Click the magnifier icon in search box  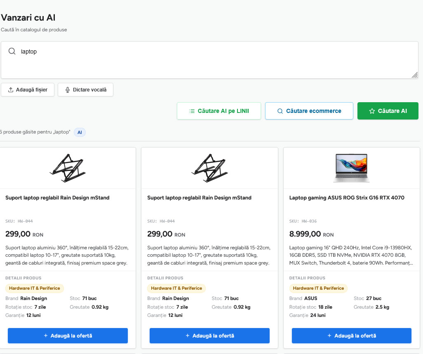pos(12,51)
